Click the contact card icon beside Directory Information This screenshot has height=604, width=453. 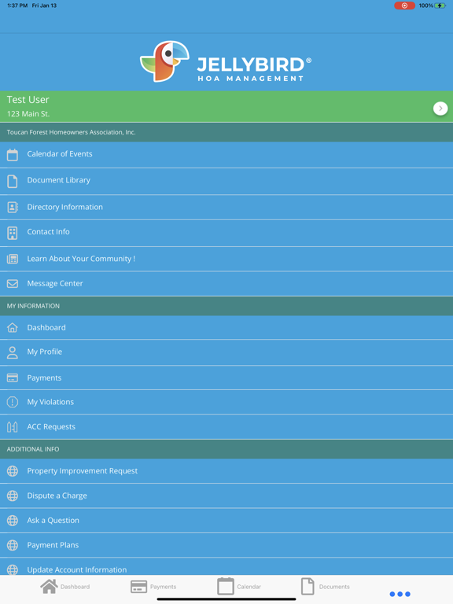coord(13,208)
